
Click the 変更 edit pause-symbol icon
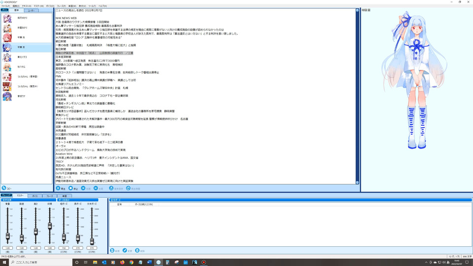pyautogui.click(x=125, y=251)
